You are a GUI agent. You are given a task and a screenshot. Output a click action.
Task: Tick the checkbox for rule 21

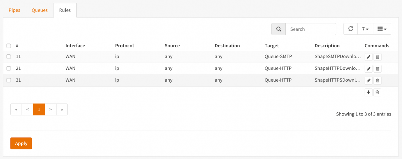pyautogui.click(x=9, y=68)
